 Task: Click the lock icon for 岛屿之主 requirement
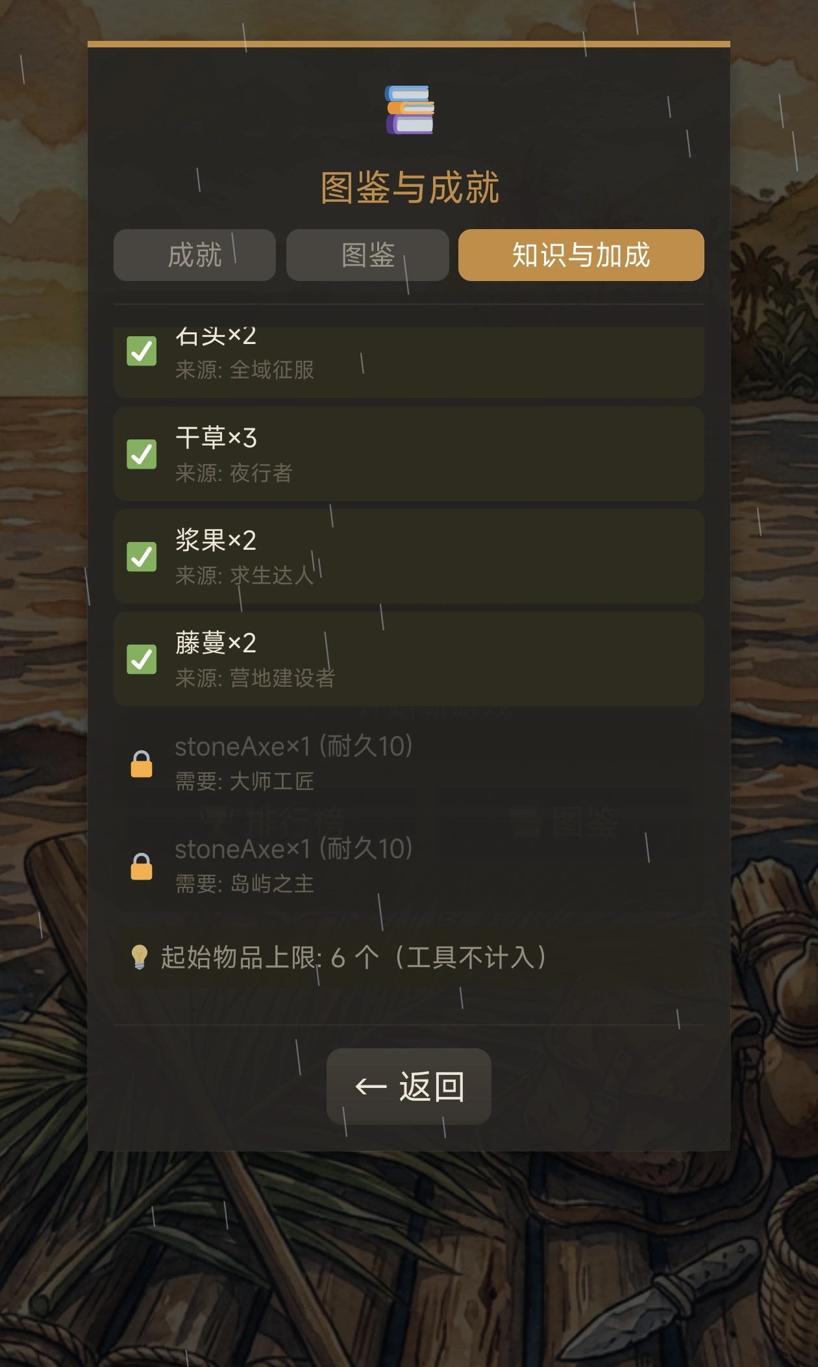click(x=142, y=867)
